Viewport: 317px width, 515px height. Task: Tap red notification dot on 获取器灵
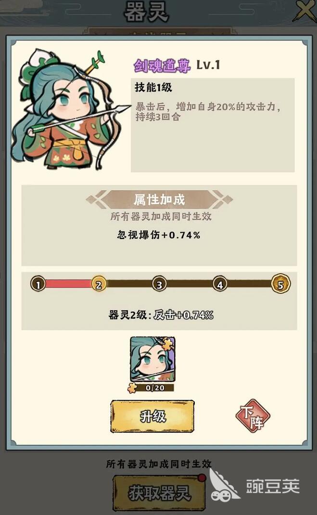202,477
